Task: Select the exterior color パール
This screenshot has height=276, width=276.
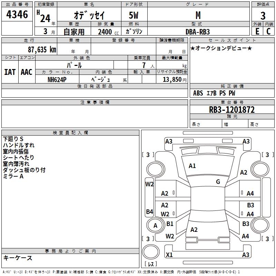Action: click(74, 65)
